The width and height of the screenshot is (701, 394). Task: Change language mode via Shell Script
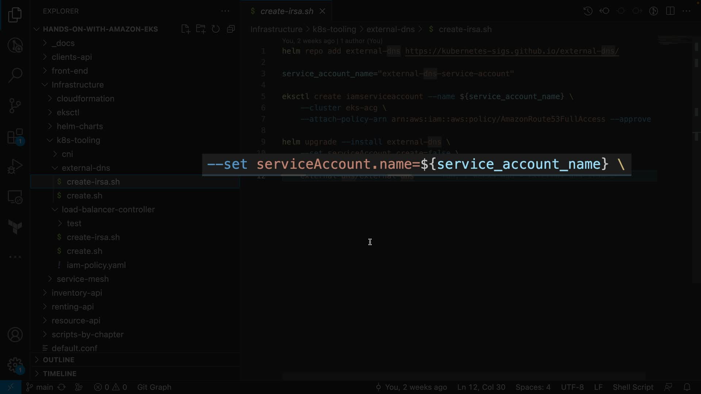pos(633,387)
